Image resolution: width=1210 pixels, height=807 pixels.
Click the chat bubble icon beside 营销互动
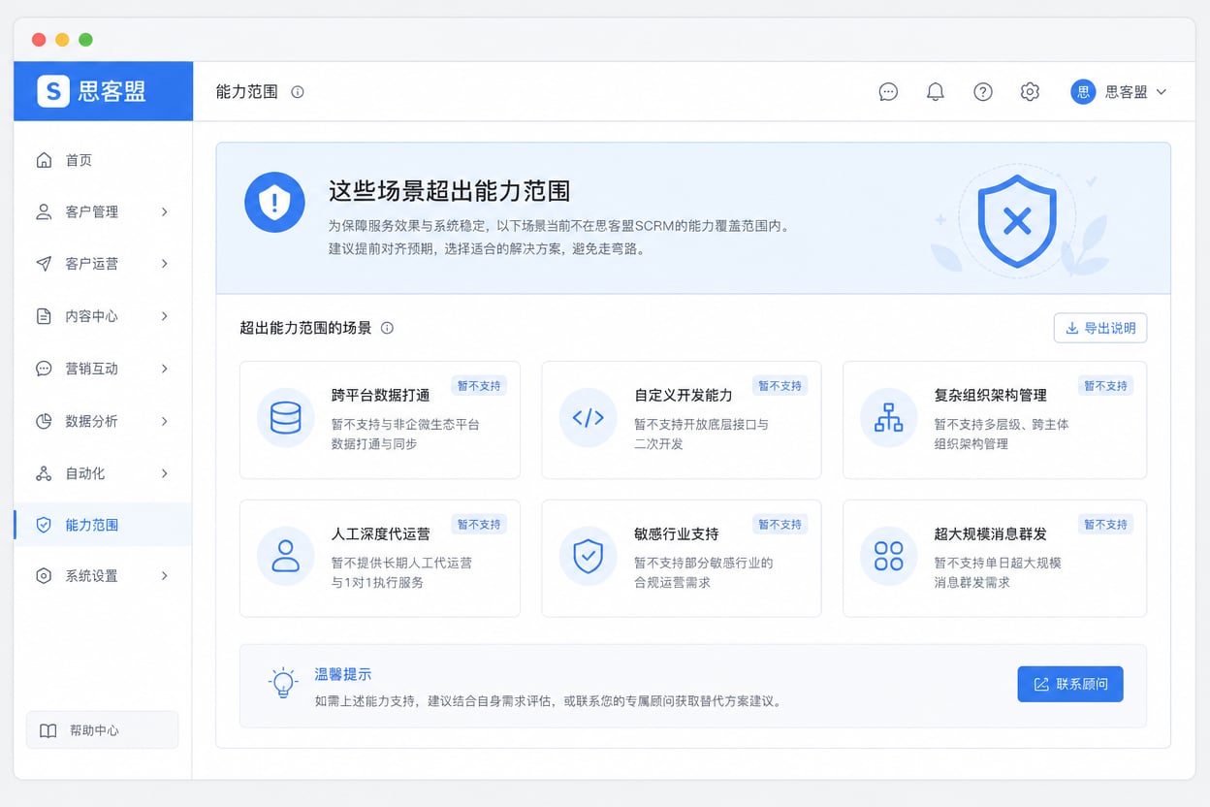[x=44, y=369]
